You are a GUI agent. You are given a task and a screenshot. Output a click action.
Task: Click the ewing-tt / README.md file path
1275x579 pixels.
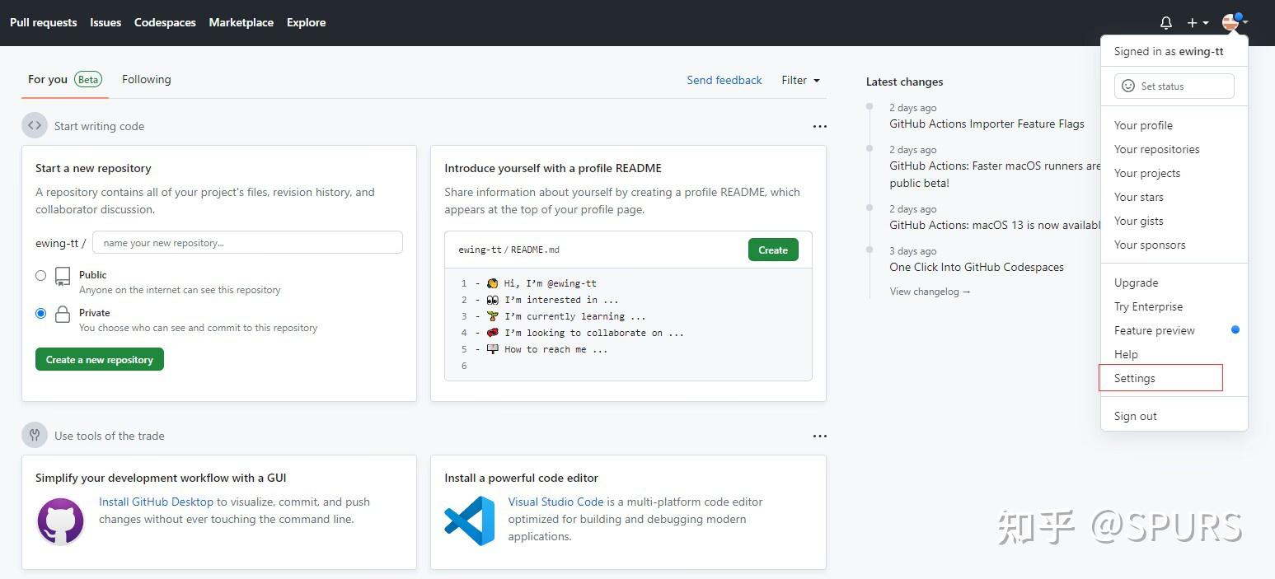click(x=509, y=250)
